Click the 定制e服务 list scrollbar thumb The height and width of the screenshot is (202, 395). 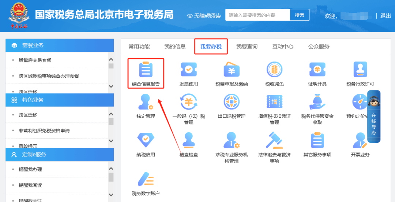click(x=111, y=177)
